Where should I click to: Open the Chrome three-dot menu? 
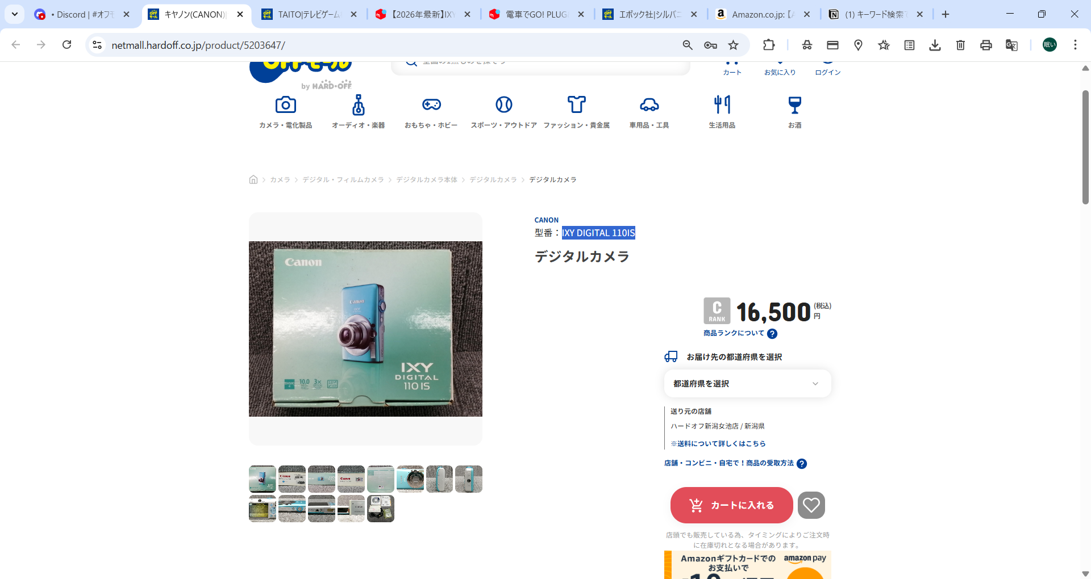tap(1075, 45)
